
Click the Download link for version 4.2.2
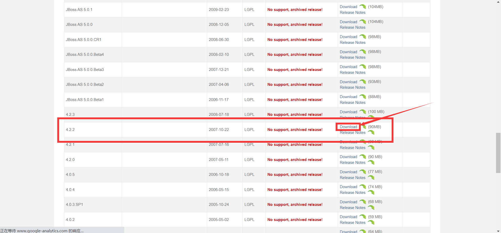[x=348, y=127]
